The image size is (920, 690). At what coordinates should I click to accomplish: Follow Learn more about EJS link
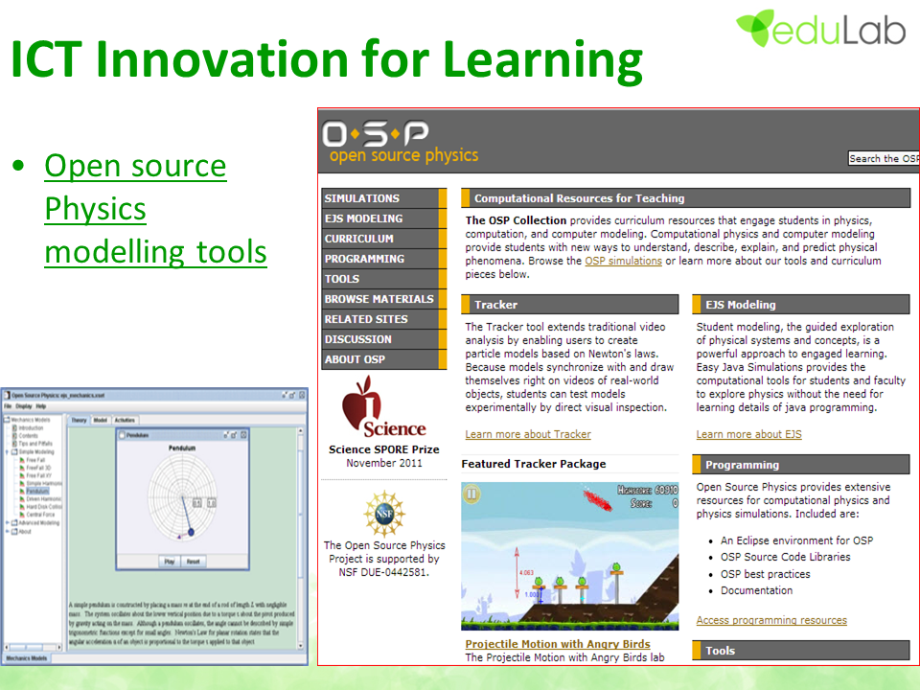[x=748, y=434]
